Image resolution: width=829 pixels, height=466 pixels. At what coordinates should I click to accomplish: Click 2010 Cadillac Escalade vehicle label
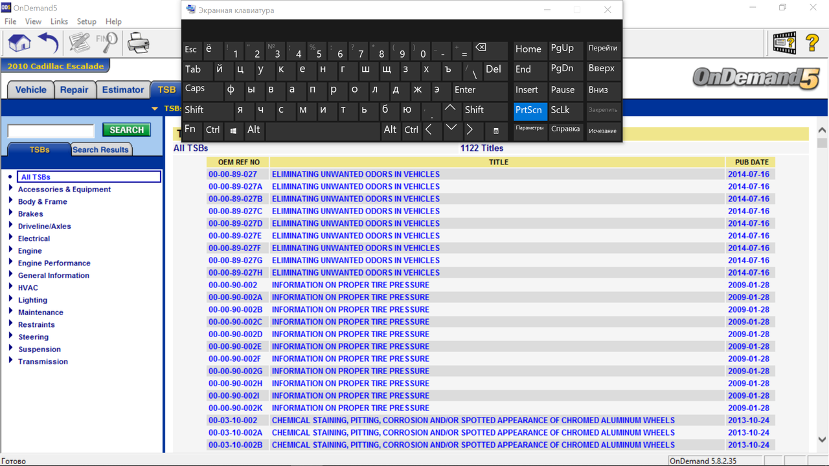tap(56, 66)
